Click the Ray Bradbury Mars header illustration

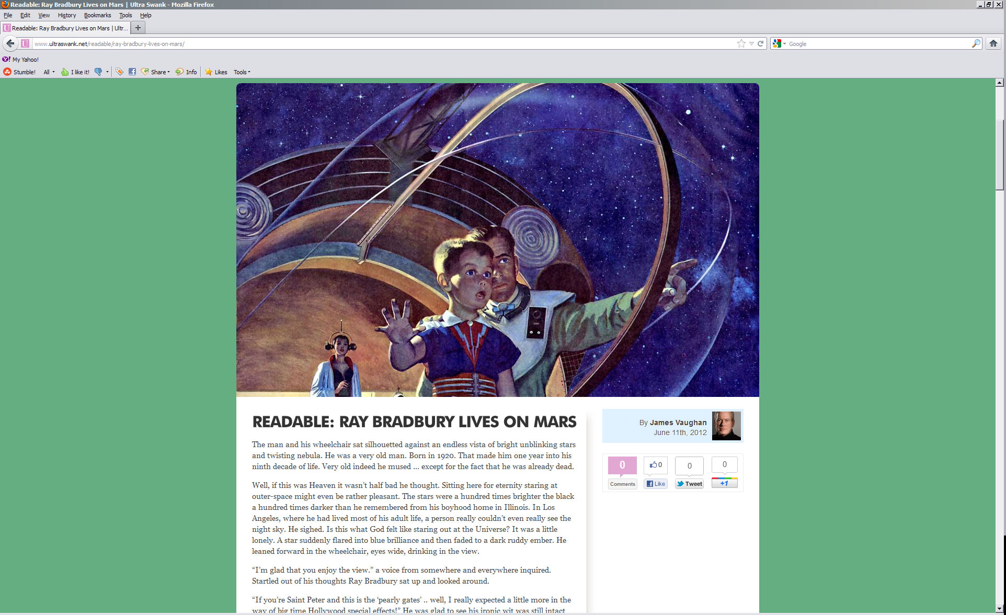click(497, 240)
